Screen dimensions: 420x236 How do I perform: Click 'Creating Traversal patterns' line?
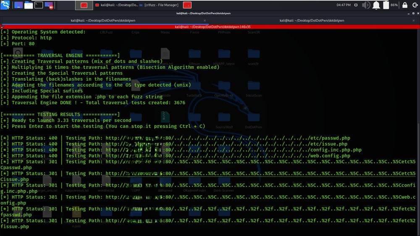click(x=81, y=61)
